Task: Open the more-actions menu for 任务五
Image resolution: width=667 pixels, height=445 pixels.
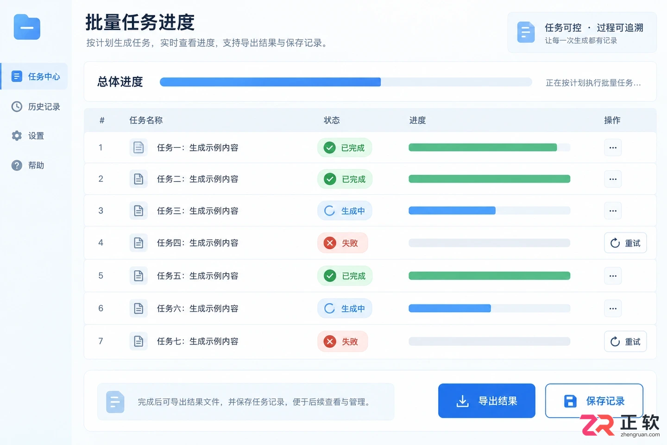Action: click(x=613, y=276)
